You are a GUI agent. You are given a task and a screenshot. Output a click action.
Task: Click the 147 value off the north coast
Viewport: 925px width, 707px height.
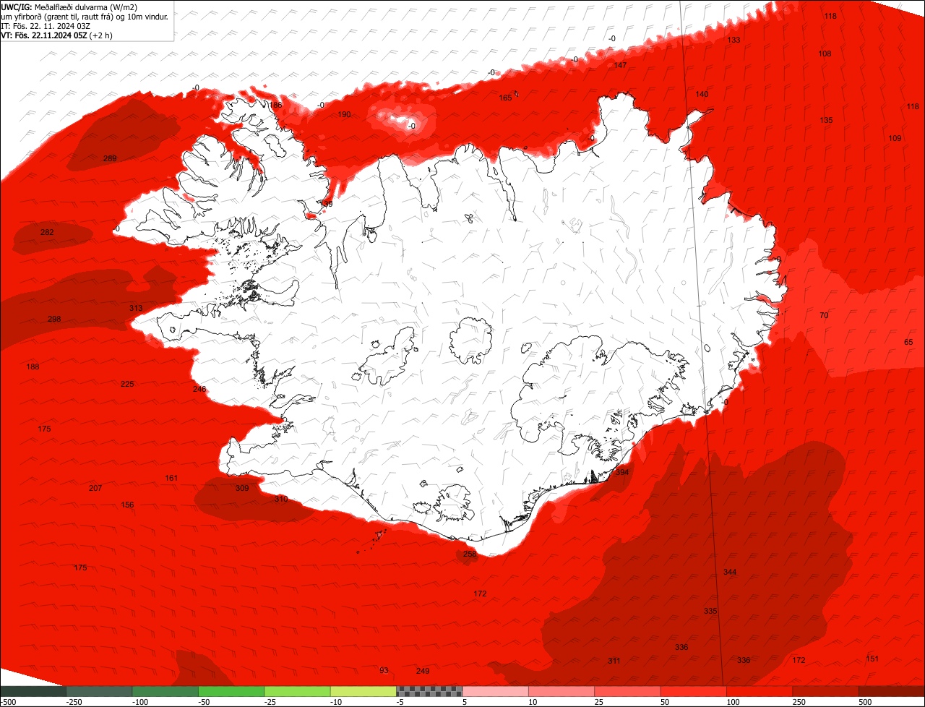tap(620, 65)
